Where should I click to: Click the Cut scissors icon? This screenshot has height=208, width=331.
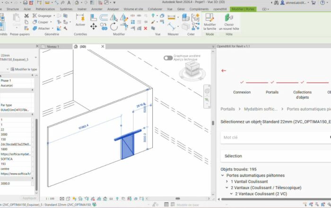(26, 16)
